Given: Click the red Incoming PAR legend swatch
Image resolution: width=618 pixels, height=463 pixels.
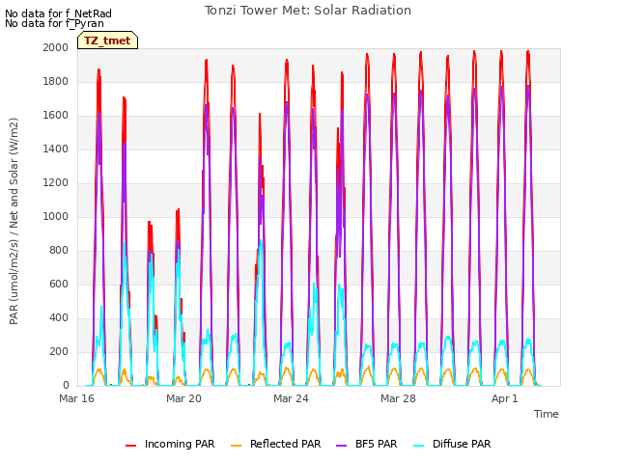Looking at the screenshot, I should coord(131,446).
